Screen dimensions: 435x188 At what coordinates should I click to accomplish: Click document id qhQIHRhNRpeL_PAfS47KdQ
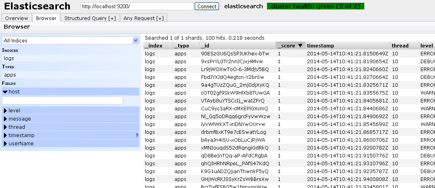(235, 163)
